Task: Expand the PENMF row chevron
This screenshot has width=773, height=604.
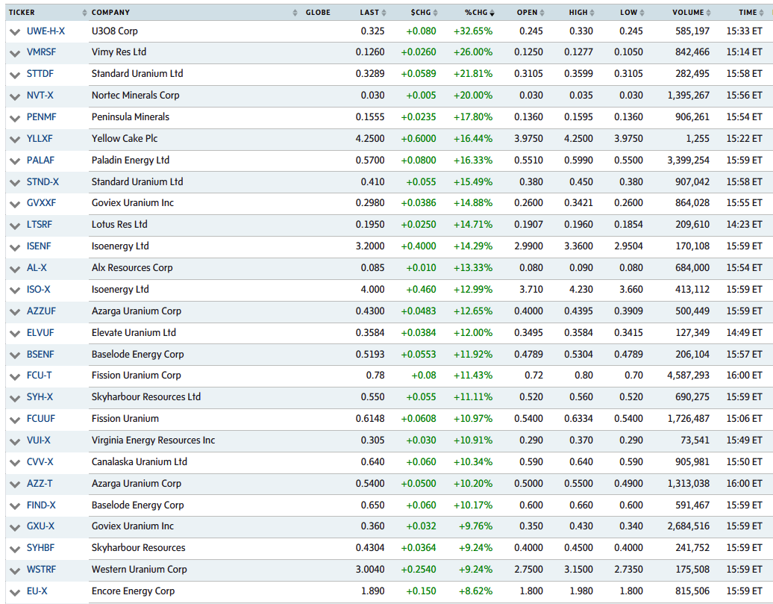Action: click(x=15, y=119)
